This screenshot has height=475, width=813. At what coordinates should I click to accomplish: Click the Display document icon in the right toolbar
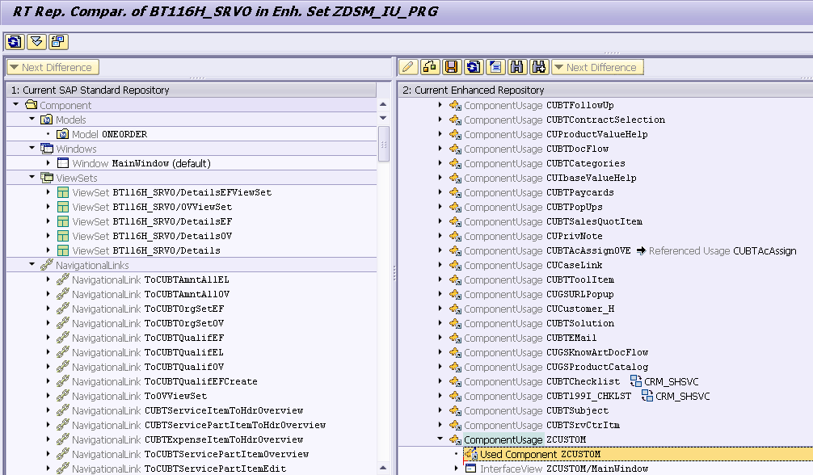click(493, 67)
